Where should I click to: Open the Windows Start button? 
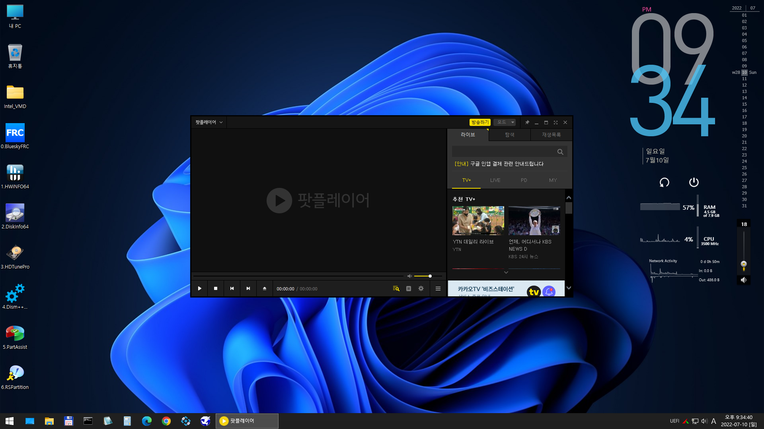click(10, 421)
